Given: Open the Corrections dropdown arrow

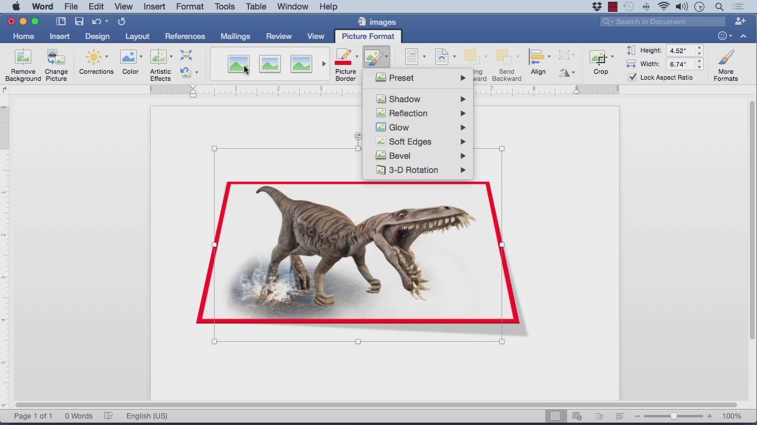Looking at the screenshot, I should tap(106, 57).
